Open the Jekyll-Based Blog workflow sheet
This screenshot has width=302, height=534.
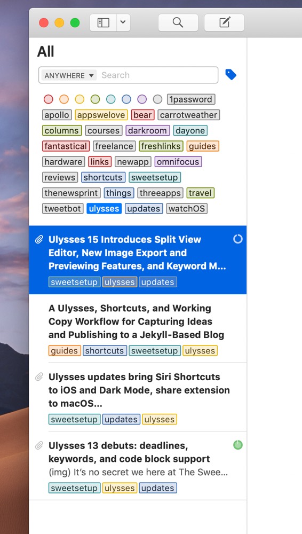(138, 328)
